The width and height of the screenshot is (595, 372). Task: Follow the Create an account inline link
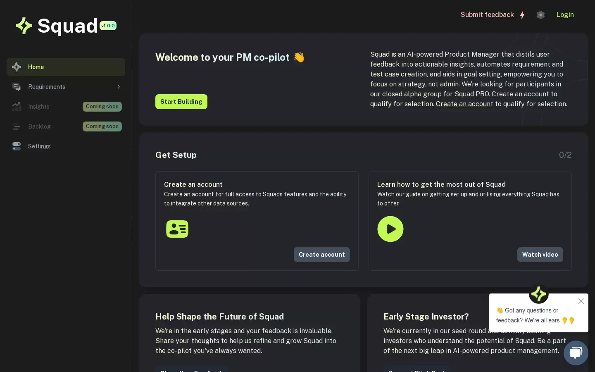click(464, 104)
